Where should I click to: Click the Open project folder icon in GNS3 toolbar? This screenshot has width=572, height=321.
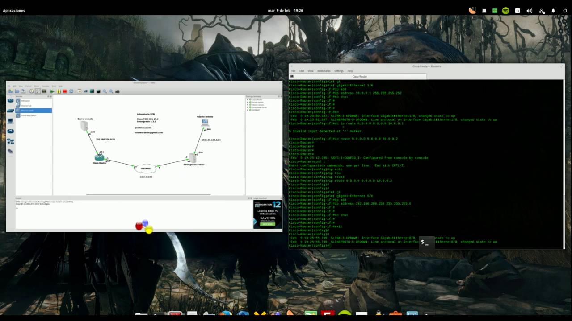coord(17,91)
